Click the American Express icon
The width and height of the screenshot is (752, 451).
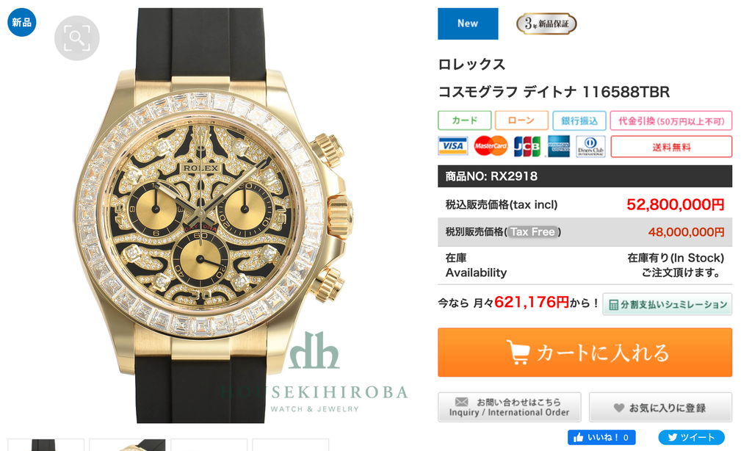click(559, 146)
